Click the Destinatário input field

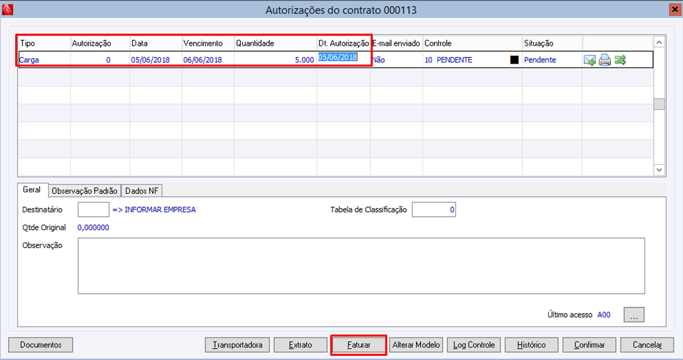[x=93, y=210]
